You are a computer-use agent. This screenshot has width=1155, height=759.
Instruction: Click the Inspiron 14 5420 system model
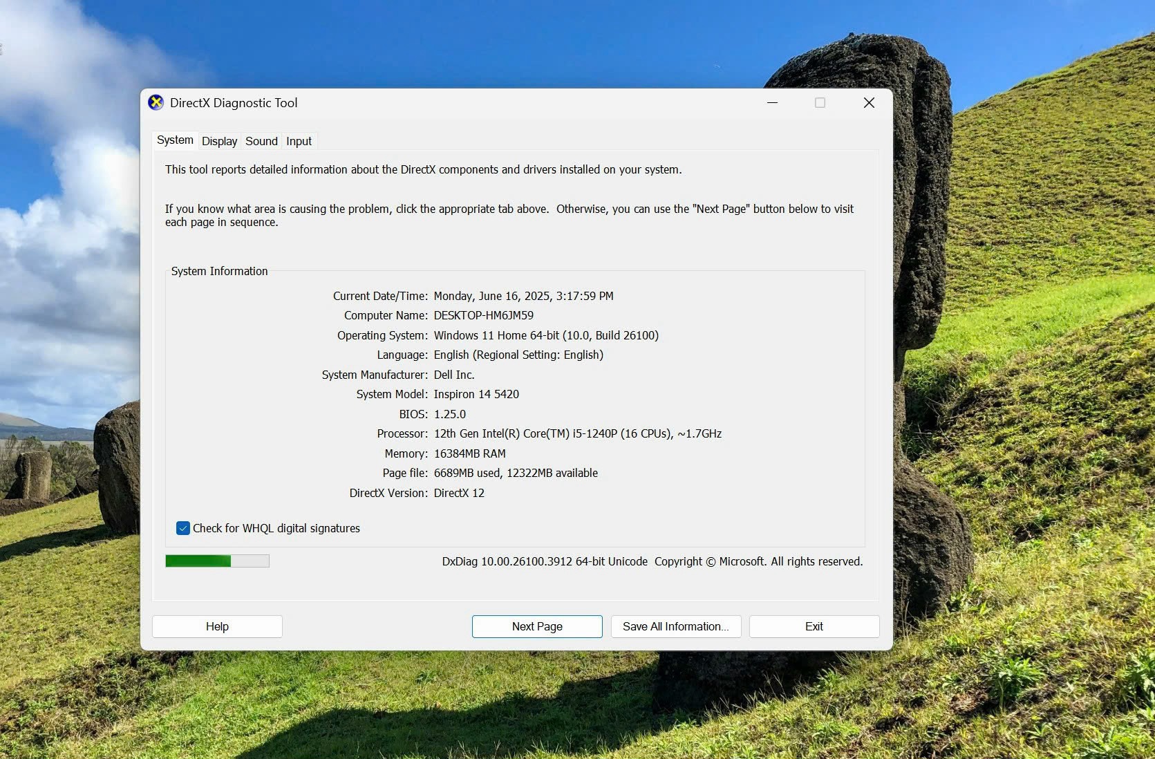click(476, 394)
